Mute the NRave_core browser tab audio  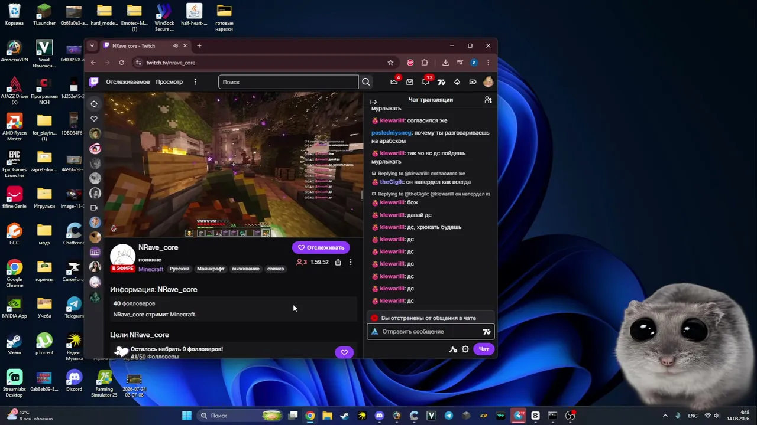coord(175,45)
